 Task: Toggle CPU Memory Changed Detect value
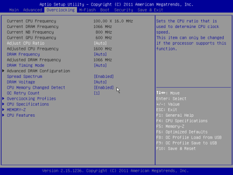[104, 87]
